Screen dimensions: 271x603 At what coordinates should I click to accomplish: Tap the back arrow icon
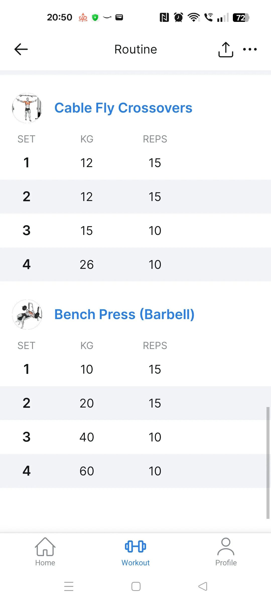click(x=21, y=49)
